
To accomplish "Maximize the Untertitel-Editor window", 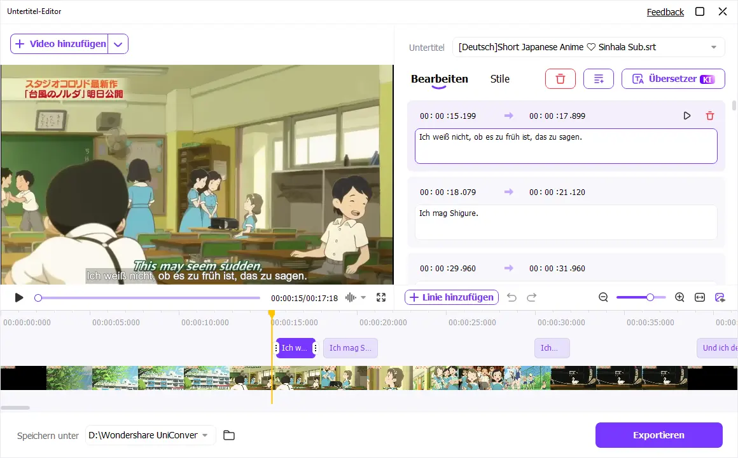I will coord(700,11).
